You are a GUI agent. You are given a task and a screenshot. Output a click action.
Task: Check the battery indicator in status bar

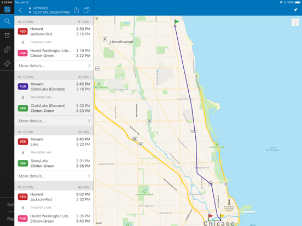(x=298, y=2)
